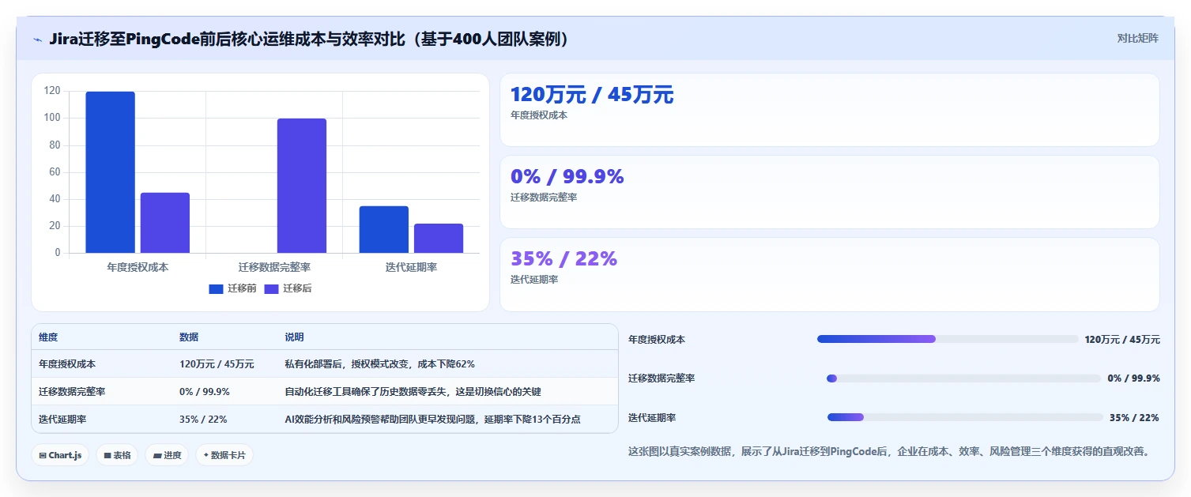Click the main title Jira迁移至PingCode
Image resolution: width=1191 pixels, height=497 pixels.
(309, 40)
